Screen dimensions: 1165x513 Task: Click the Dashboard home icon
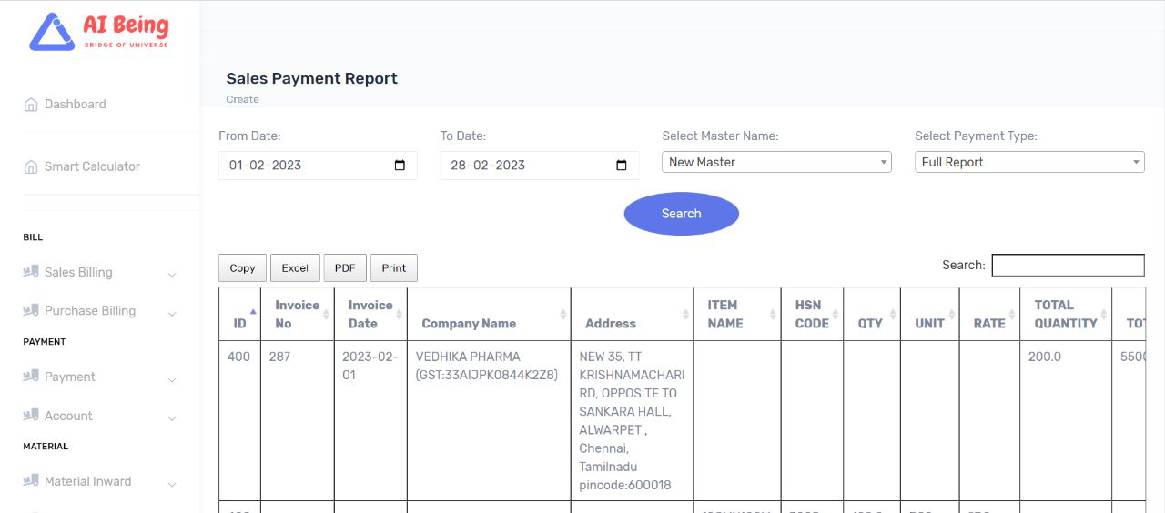tap(31, 105)
